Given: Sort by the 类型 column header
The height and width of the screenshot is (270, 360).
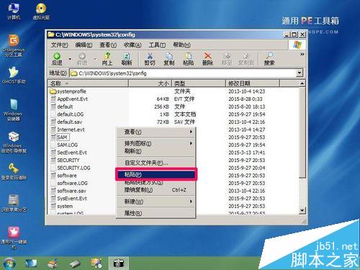Looking at the screenshot, I should (x=199, y=84).
